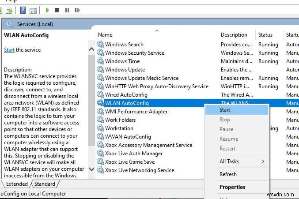Click the gear icon beside WLAN AutoConfig
Image resolution: width=299 pixels, height=199 pixels.
[101, 103]
